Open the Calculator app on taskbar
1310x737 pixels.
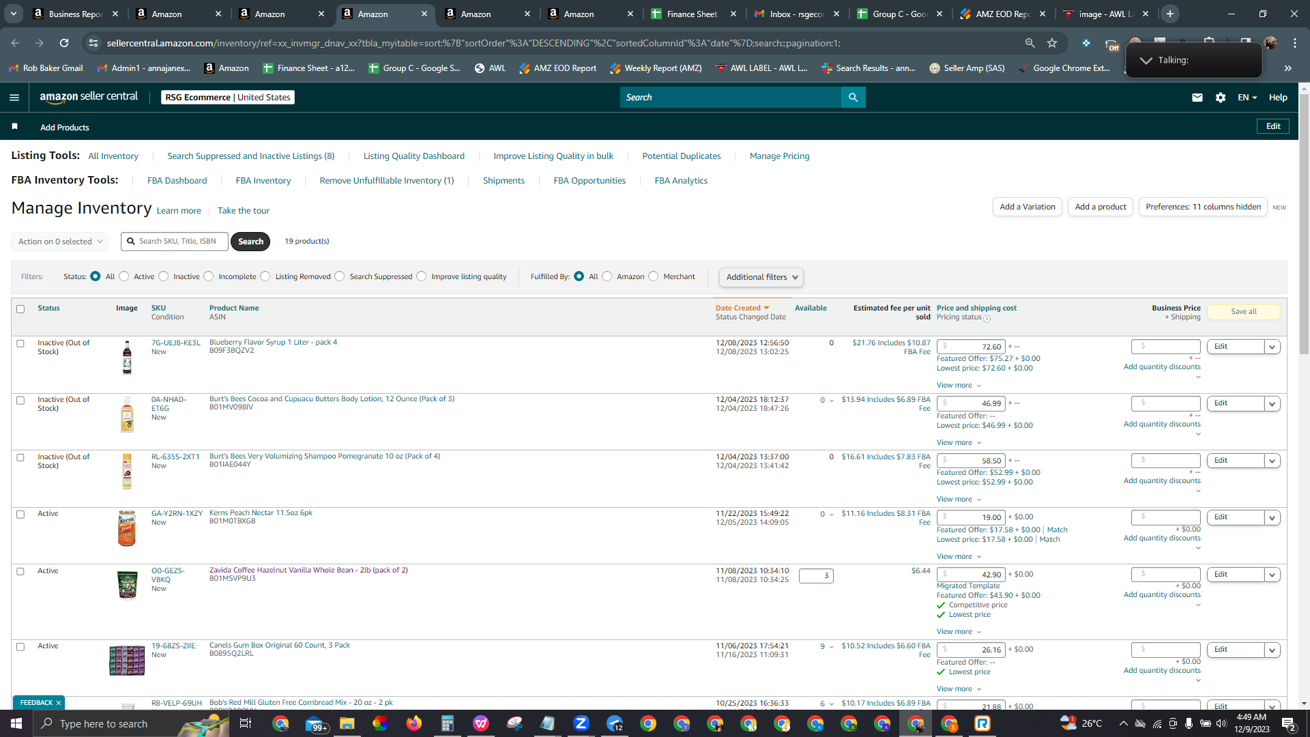[x=448, y=723]
